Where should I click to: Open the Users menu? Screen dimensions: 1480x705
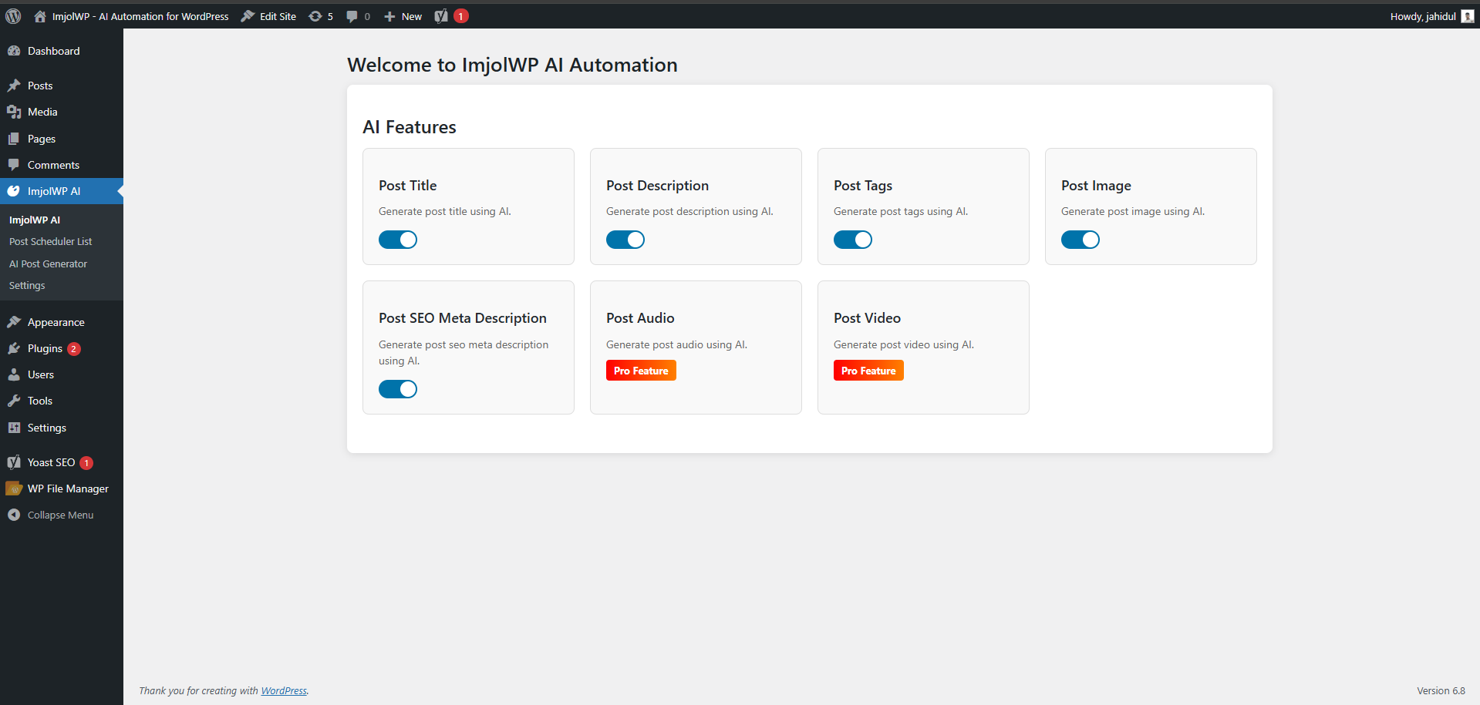click(x=62, y=374)
